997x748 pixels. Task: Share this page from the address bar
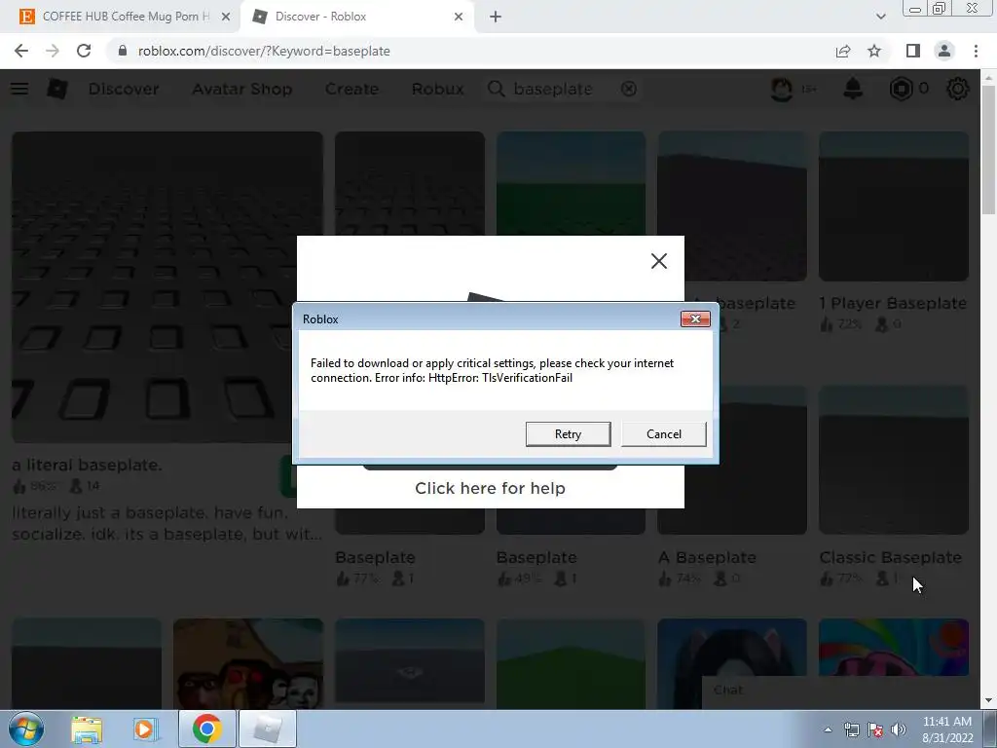tap(843, 51)
